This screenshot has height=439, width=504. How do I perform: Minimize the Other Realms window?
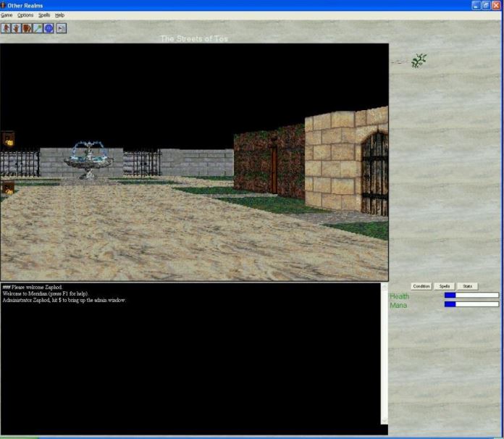pos(476,6)
